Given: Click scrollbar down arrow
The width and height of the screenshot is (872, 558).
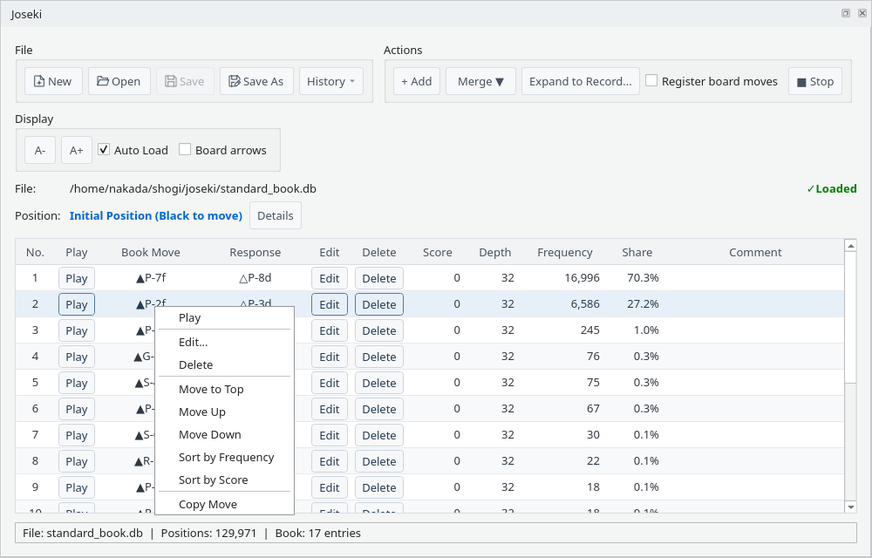Looking at the screenshot, I should 850,507.
